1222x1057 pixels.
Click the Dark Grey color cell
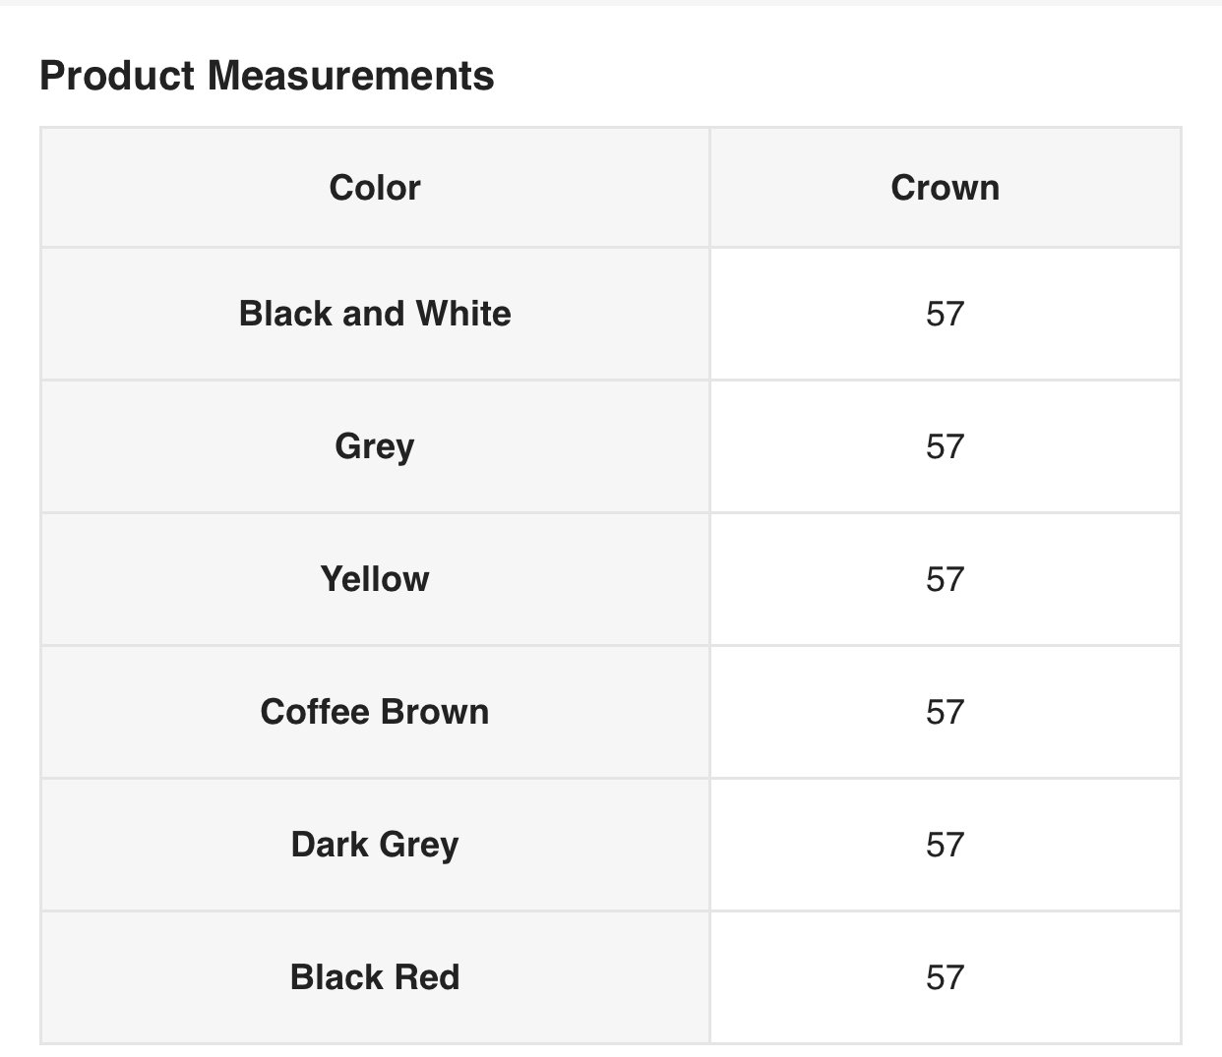click(375, 845)
